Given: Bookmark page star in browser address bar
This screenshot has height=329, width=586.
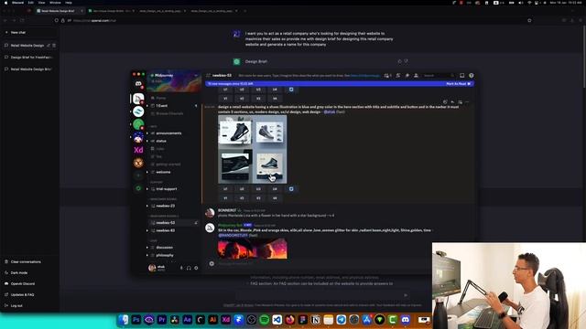Looking at the screenshot, I should tap(529, 20).
